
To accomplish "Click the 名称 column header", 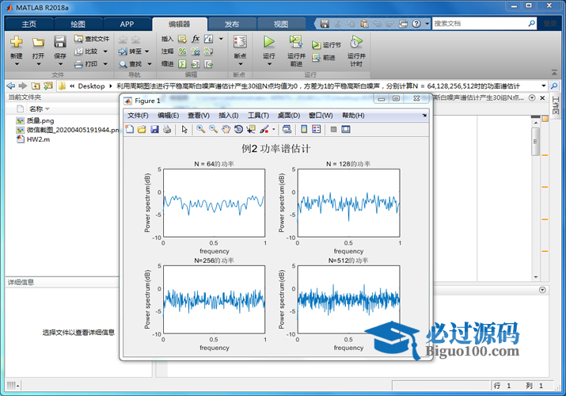I will [x=36, y=109].
